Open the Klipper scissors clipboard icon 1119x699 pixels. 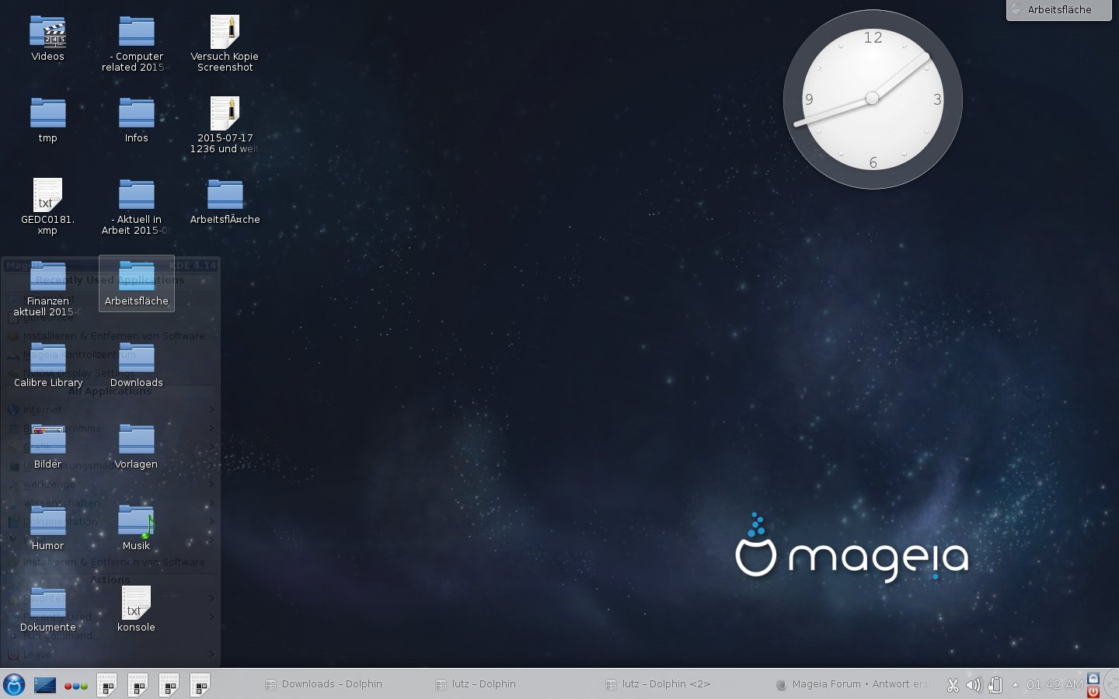pos(953,685)
